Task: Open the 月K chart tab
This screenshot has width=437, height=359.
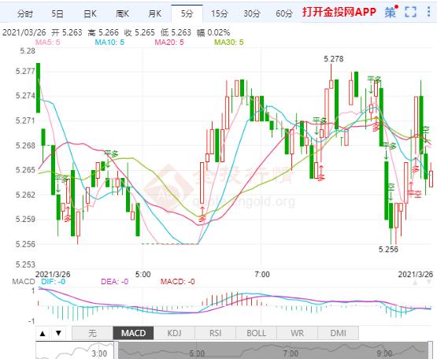Action: [154, 13]
